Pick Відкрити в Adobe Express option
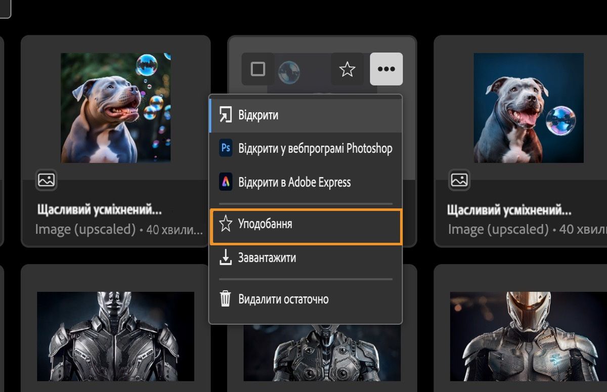This screenshot has width=607, height=392. pyautogui.click(x=306, y=182)
